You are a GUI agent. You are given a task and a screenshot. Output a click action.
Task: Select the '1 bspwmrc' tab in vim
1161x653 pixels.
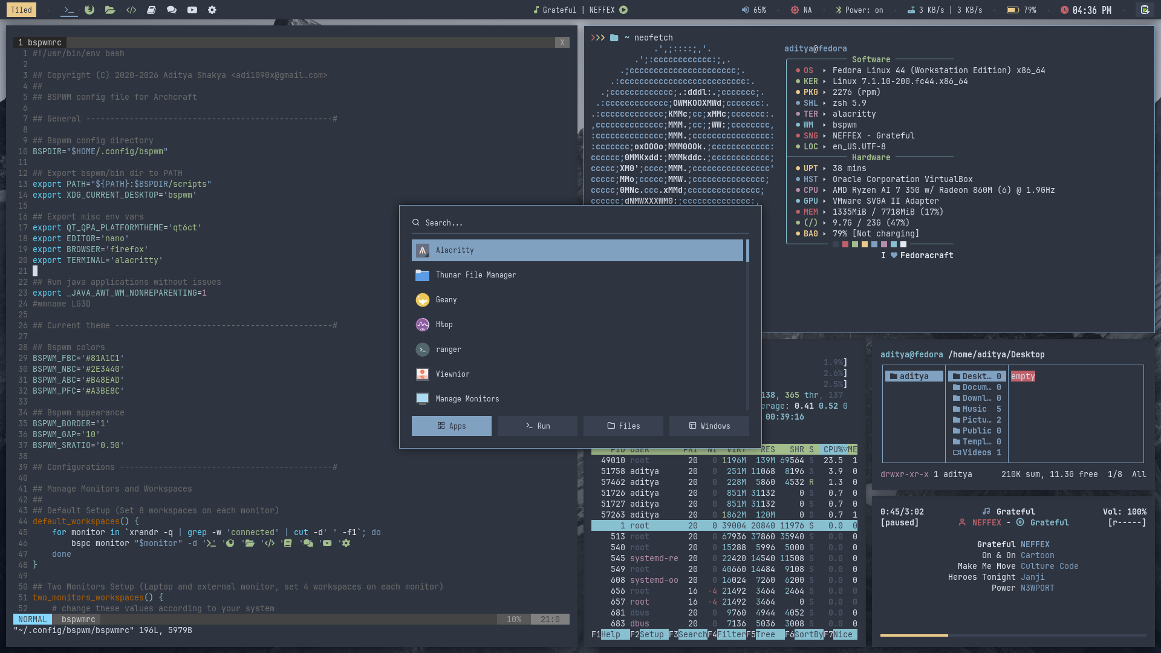click(x=40, y=42)
